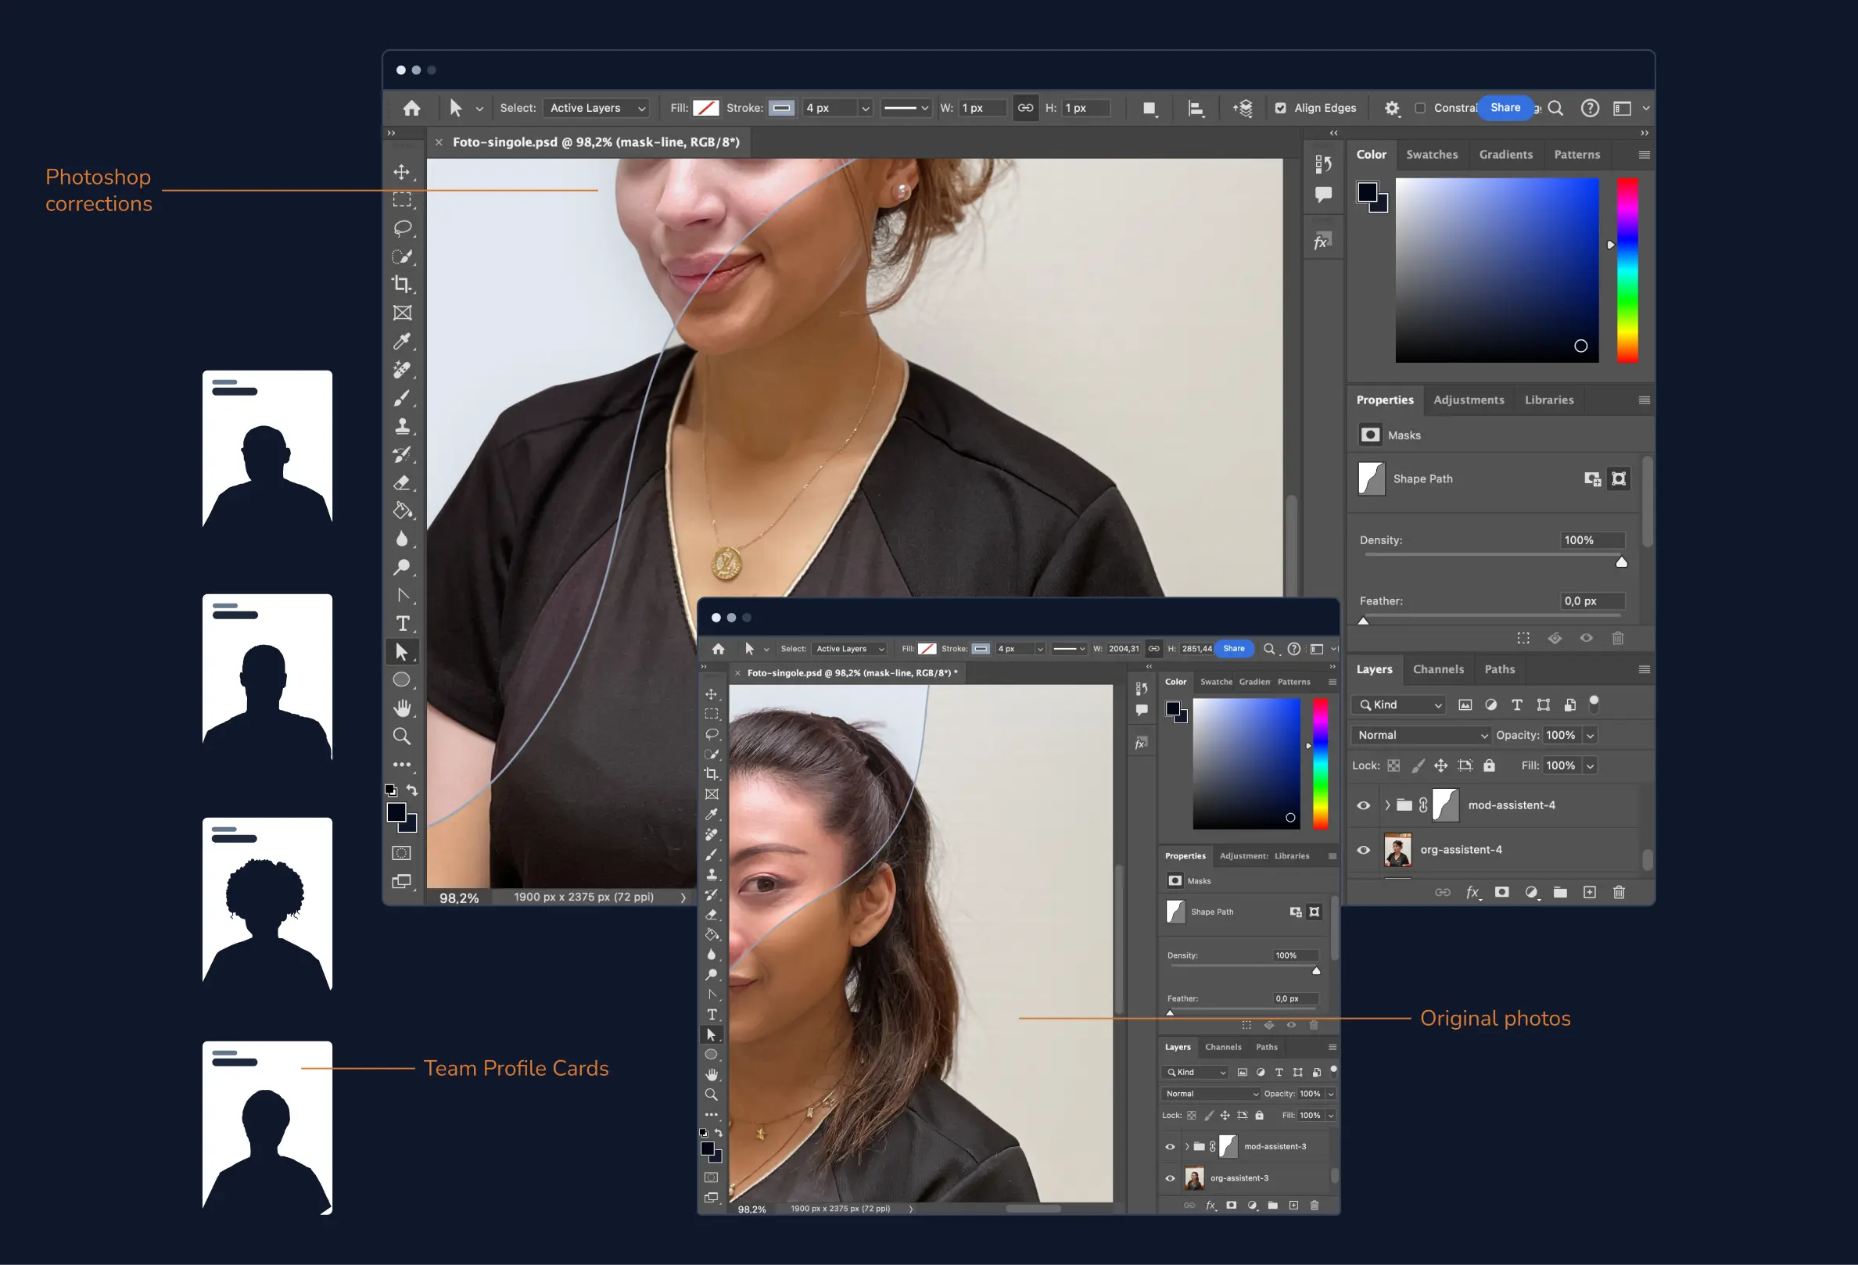The width and height of the screenshot is (1858, 1265).
Task: Click the blue Share button
Action: point(1505,108)
